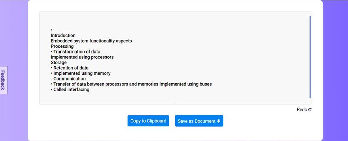348x141 pixels.
Task: Click the lone bullet above Introduction
Action: (x=51, y=30)
